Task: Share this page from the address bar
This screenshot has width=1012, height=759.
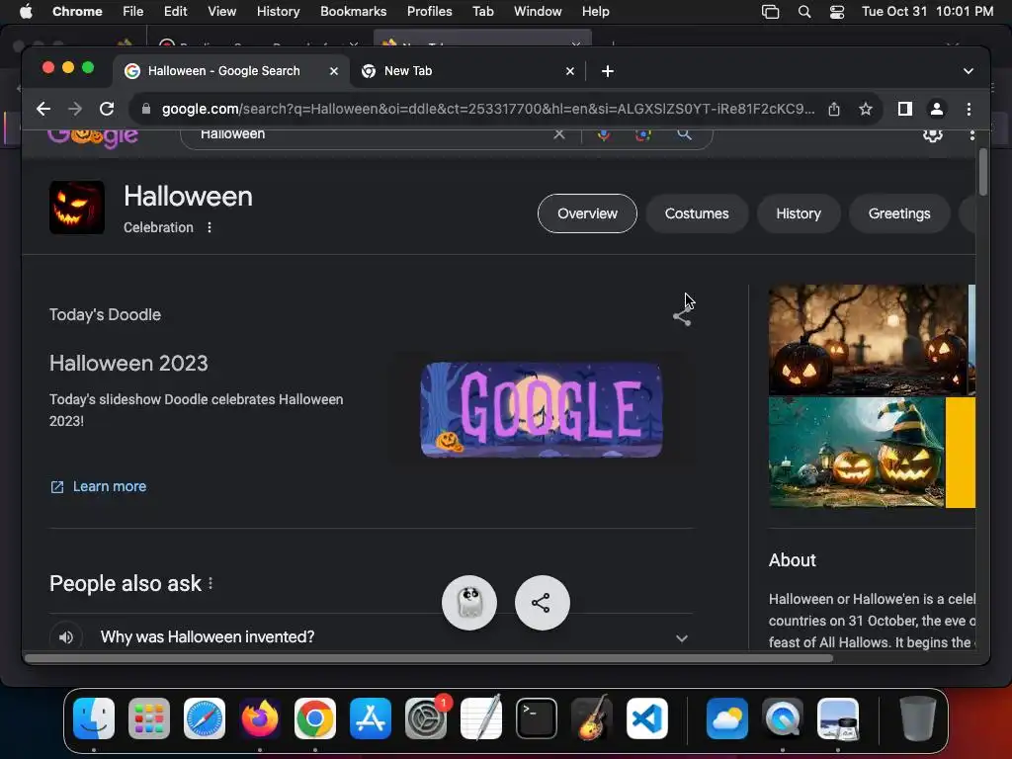Action: pos(834,109)
